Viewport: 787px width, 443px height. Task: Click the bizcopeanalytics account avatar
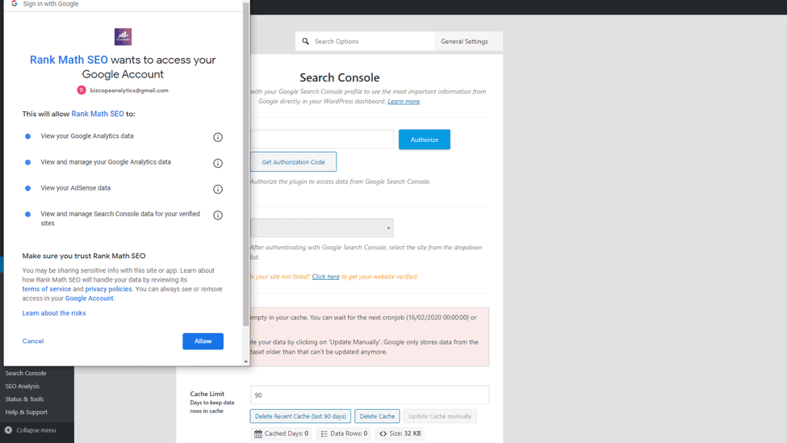click(x=82, y=90)
